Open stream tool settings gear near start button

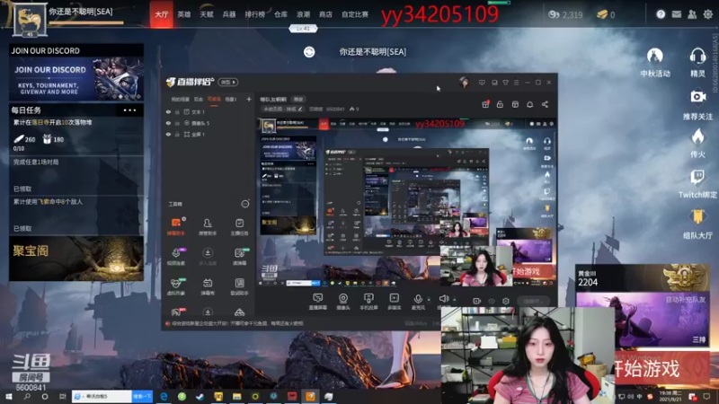506,301
